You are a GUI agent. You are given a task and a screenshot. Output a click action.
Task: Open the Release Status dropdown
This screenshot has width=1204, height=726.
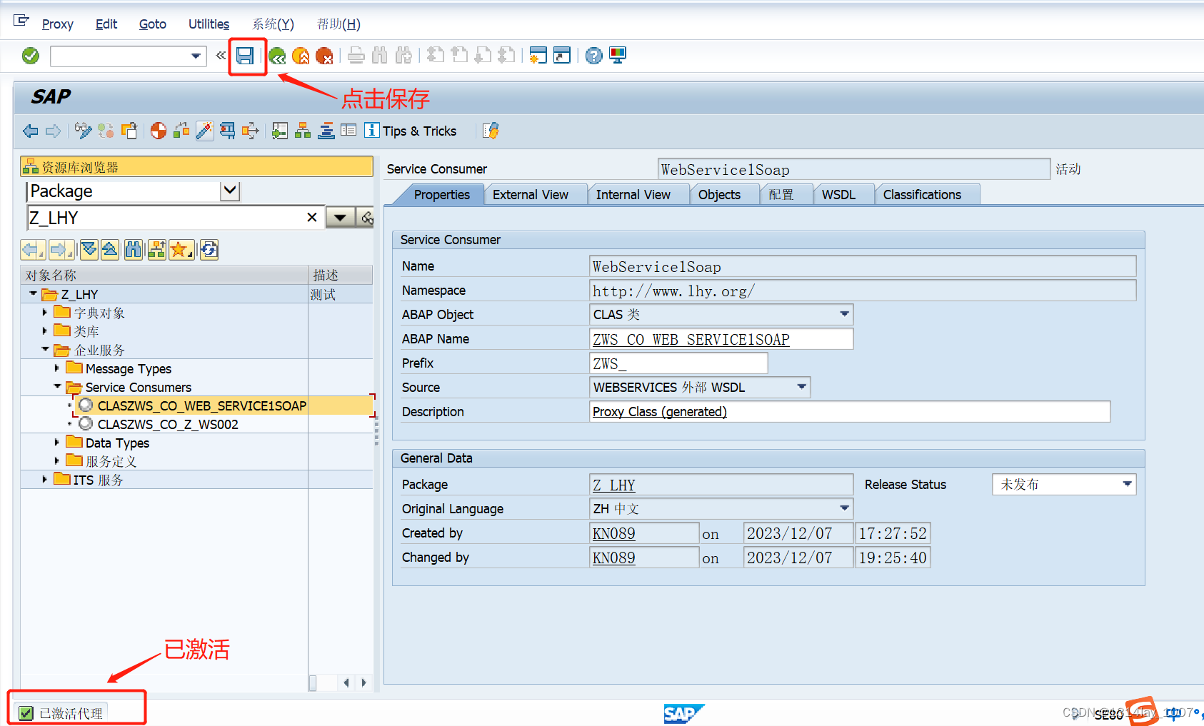1127,484
